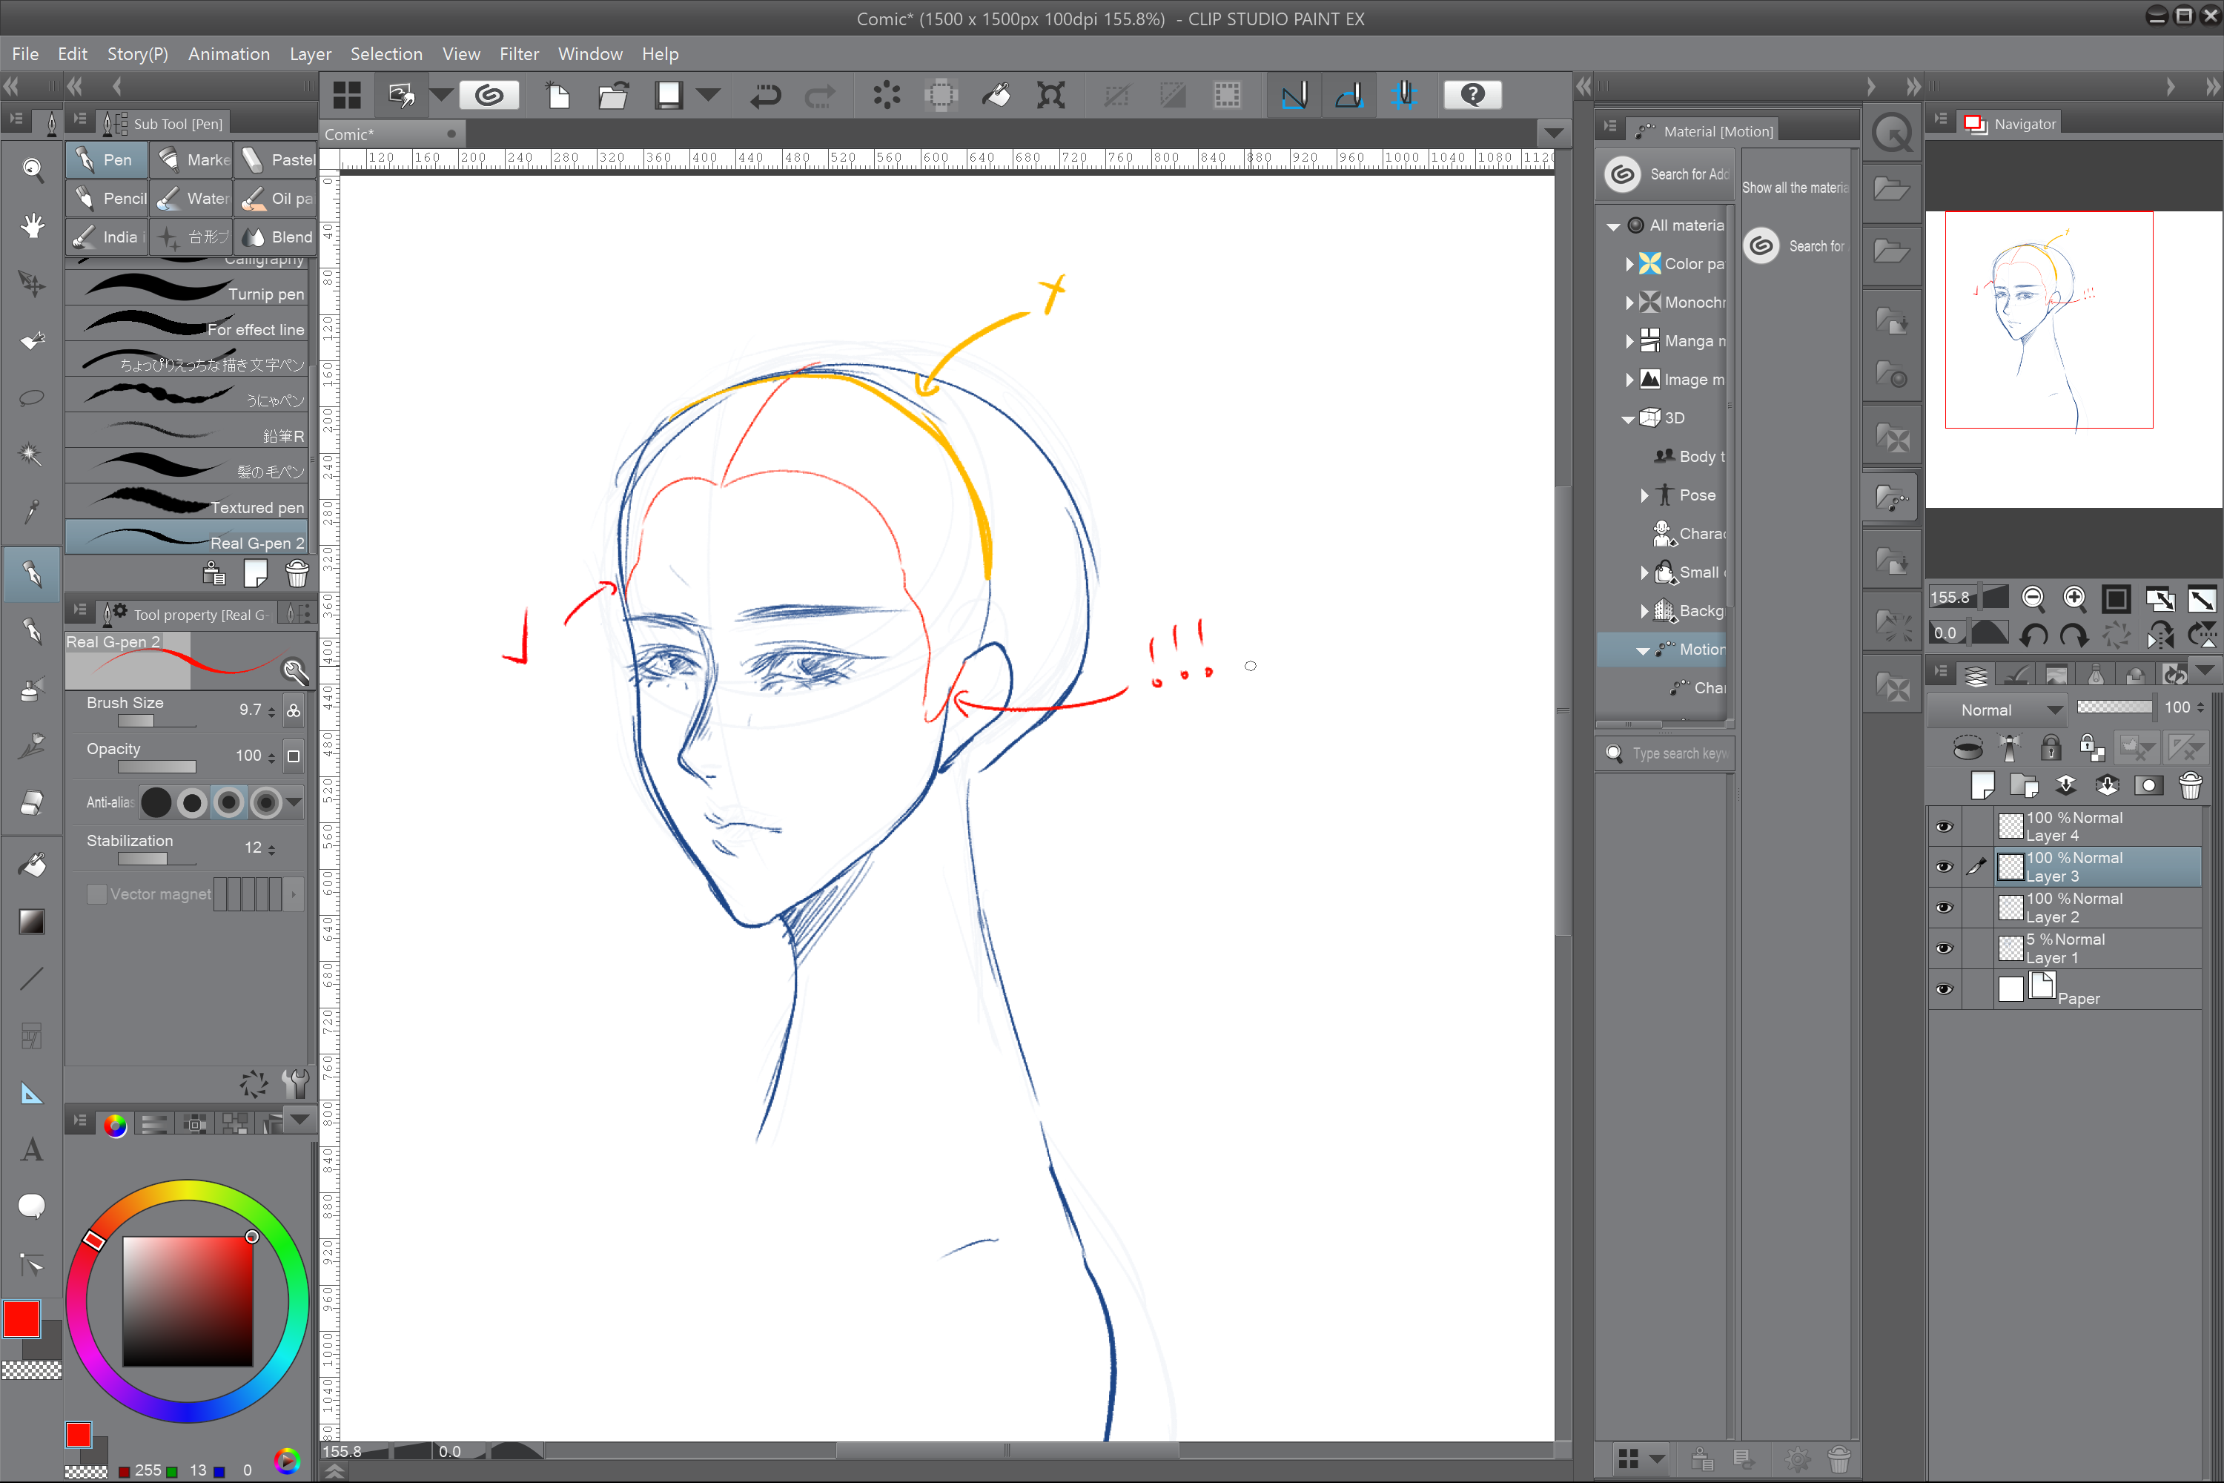Choose the Turnip pen brush
Screen dimensions: 2224x1483
pyautogui.click(x=189, y=292)
